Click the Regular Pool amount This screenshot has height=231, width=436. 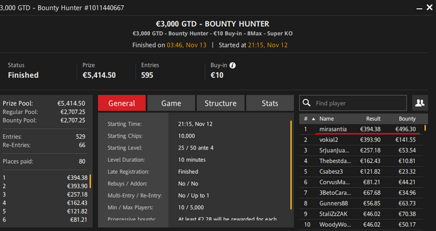pyautogui.click(x=73, y=112)
